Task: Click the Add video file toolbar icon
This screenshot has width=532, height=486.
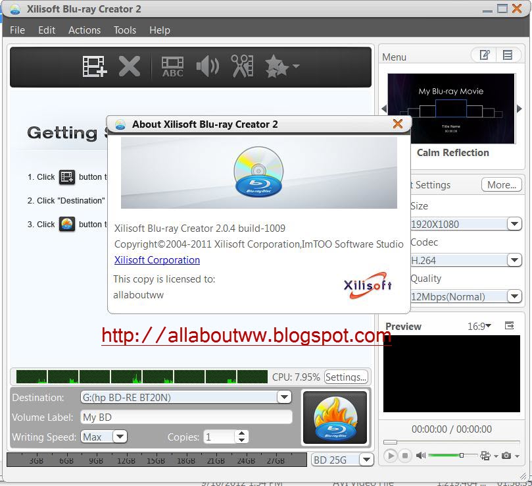Action: click(x=95, y=67)
